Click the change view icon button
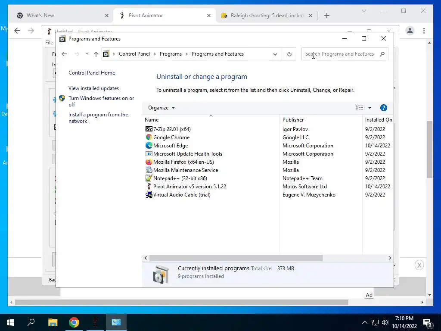The height and width of the screenshot is (331, 441). click(x=360, y=107)
